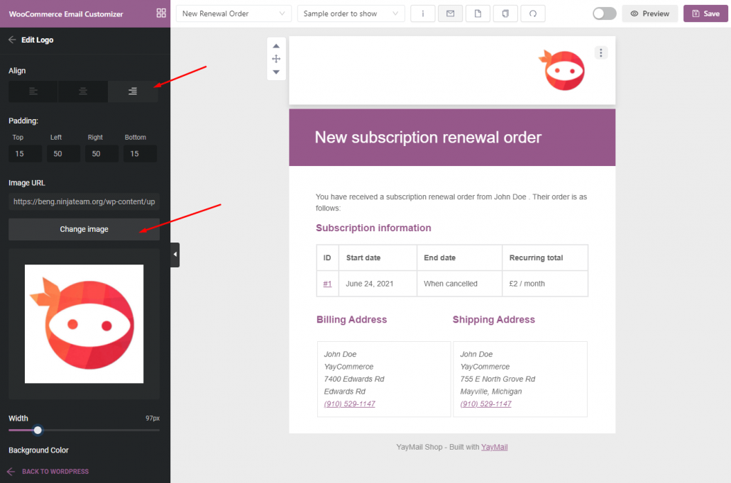
Task: Open the info icon in toolbar
Action: 423,13
